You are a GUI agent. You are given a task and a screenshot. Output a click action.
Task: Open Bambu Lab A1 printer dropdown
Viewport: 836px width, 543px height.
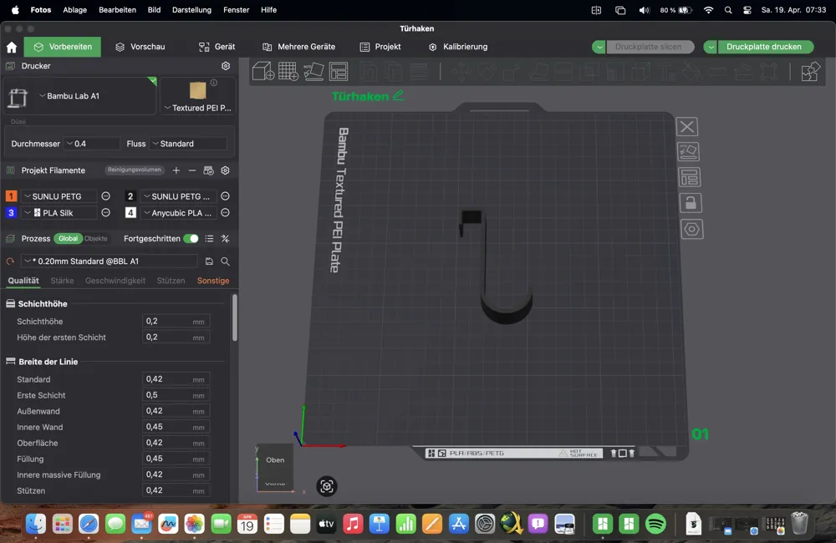(x=80, y=96)
